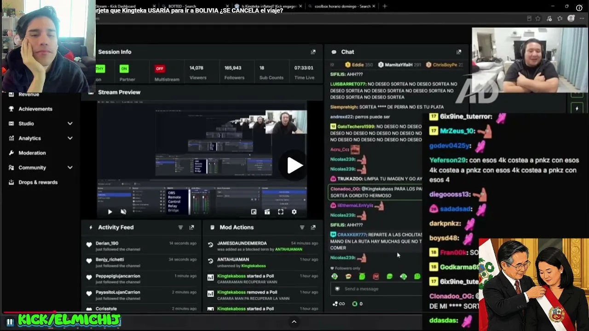Select the first emote in chat emote row

335,276
